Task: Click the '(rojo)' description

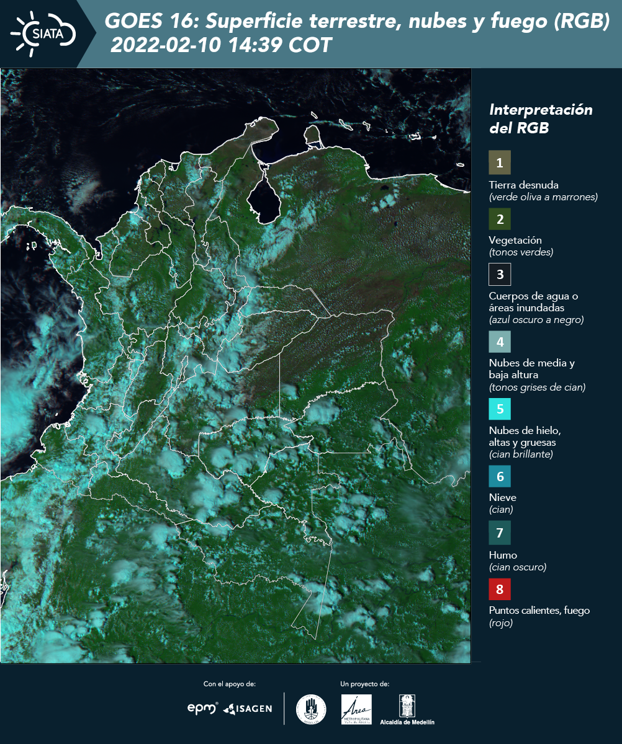Action: pyautogui.click(x=501, y=623)
